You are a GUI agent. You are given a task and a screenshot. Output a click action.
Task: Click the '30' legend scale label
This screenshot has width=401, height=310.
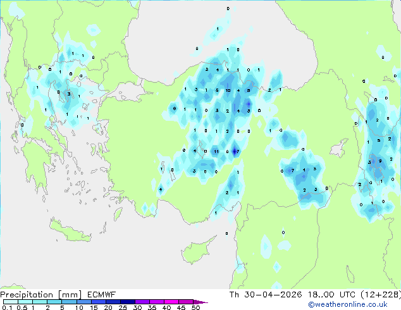[137, 307]
